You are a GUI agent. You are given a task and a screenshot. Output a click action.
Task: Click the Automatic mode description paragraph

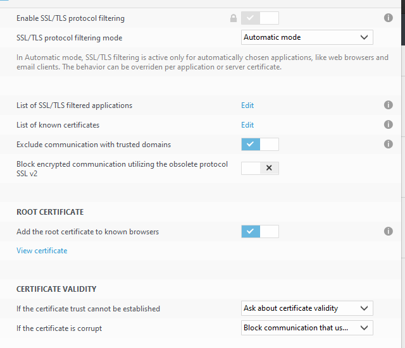(202, 62)
